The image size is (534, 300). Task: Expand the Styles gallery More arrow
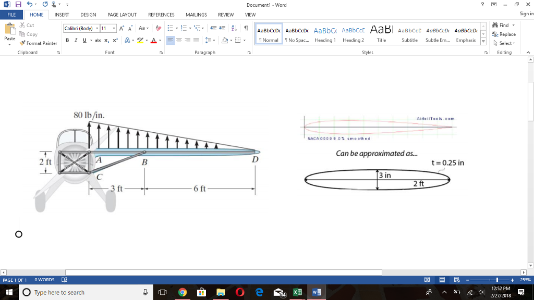tap(483, 41)
